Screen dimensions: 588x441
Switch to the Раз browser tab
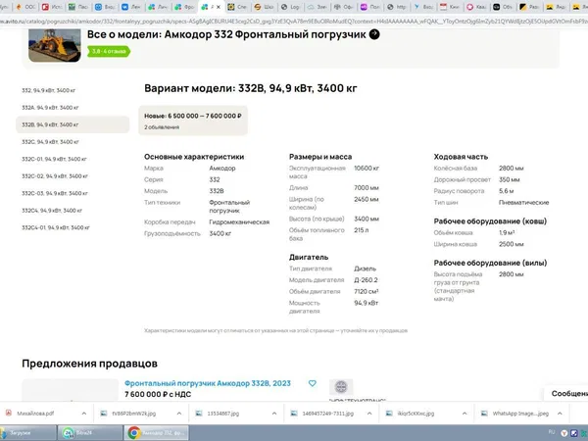(x=529, y=7)
